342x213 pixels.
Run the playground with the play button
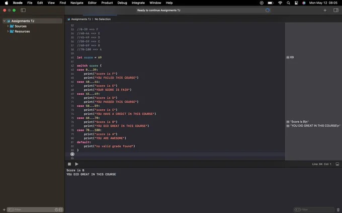point(76,164)
